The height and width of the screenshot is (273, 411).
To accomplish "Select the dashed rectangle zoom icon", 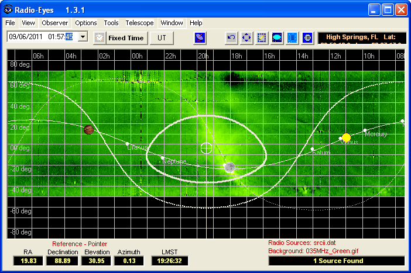I will tap(262, 38).
